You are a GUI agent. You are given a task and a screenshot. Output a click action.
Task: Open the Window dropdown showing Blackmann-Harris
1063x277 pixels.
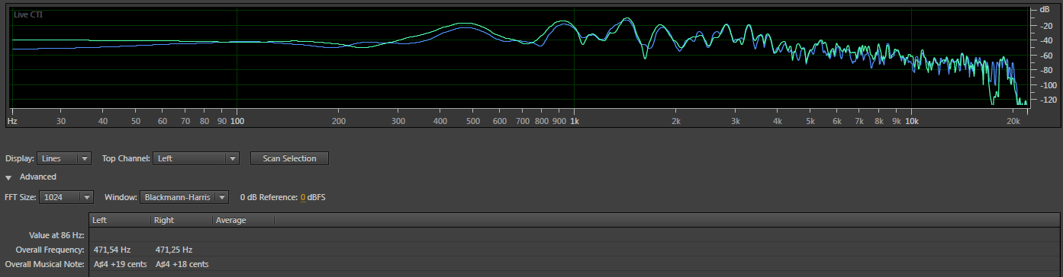184,197
